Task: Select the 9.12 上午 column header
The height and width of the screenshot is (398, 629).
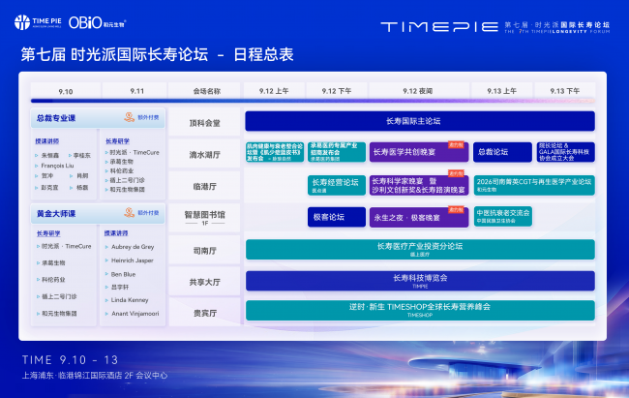Action: [274, 91]
